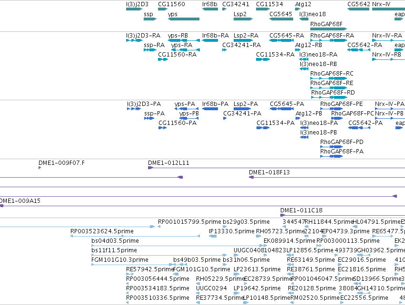The image size is (405, 305).
Task: Select the yps gene bar
Action: tap(184, 19)
